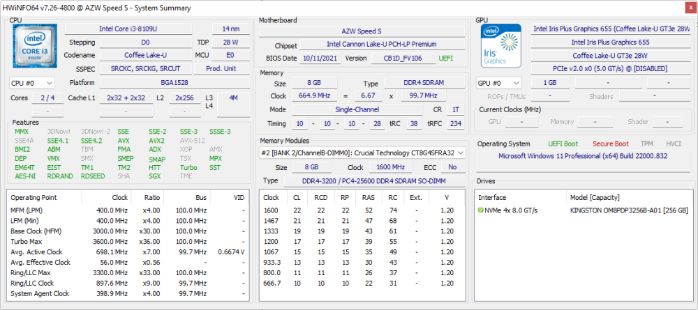Click the 2 / 4 cores value

click(47, 98)
